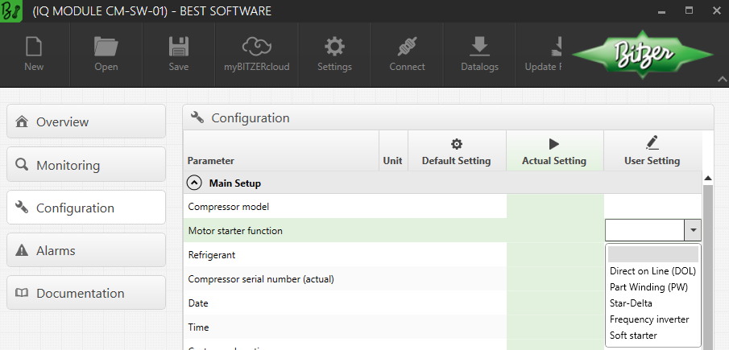Open the Documentation section
This screenshot has width=729, height=350.
(x=86, y=293)
